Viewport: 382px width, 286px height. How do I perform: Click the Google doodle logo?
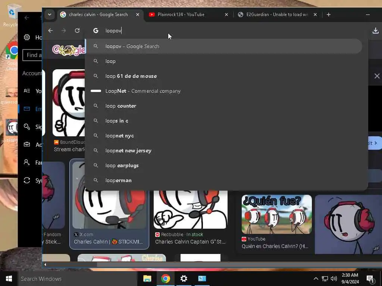69,50
